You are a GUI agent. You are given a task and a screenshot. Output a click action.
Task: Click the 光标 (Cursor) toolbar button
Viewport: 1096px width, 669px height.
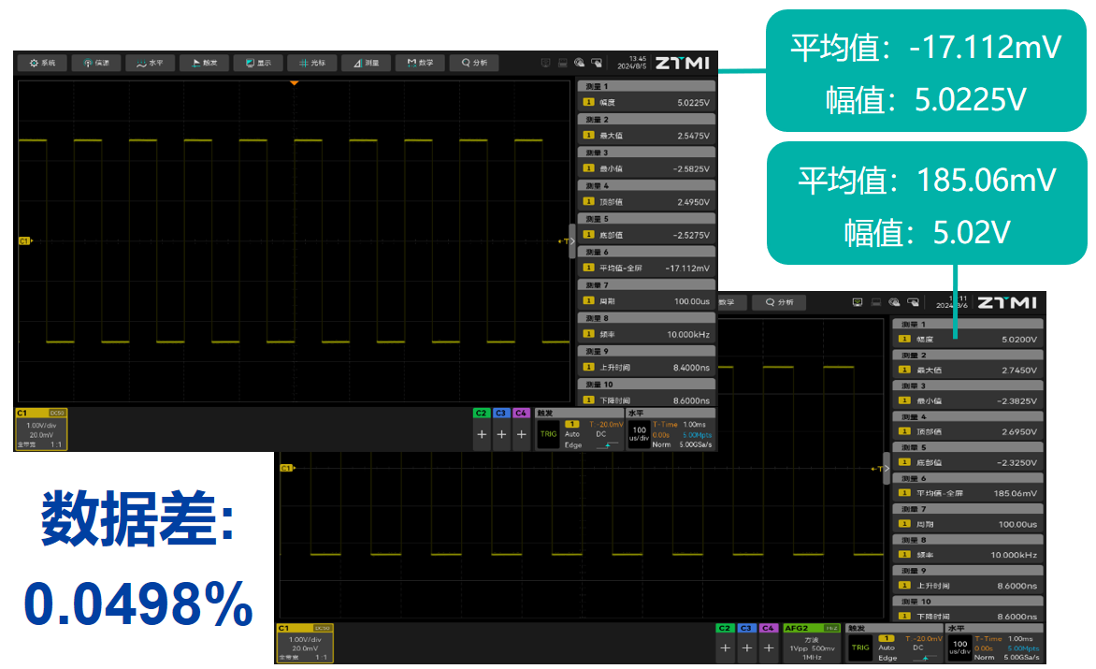pos(312,64)
